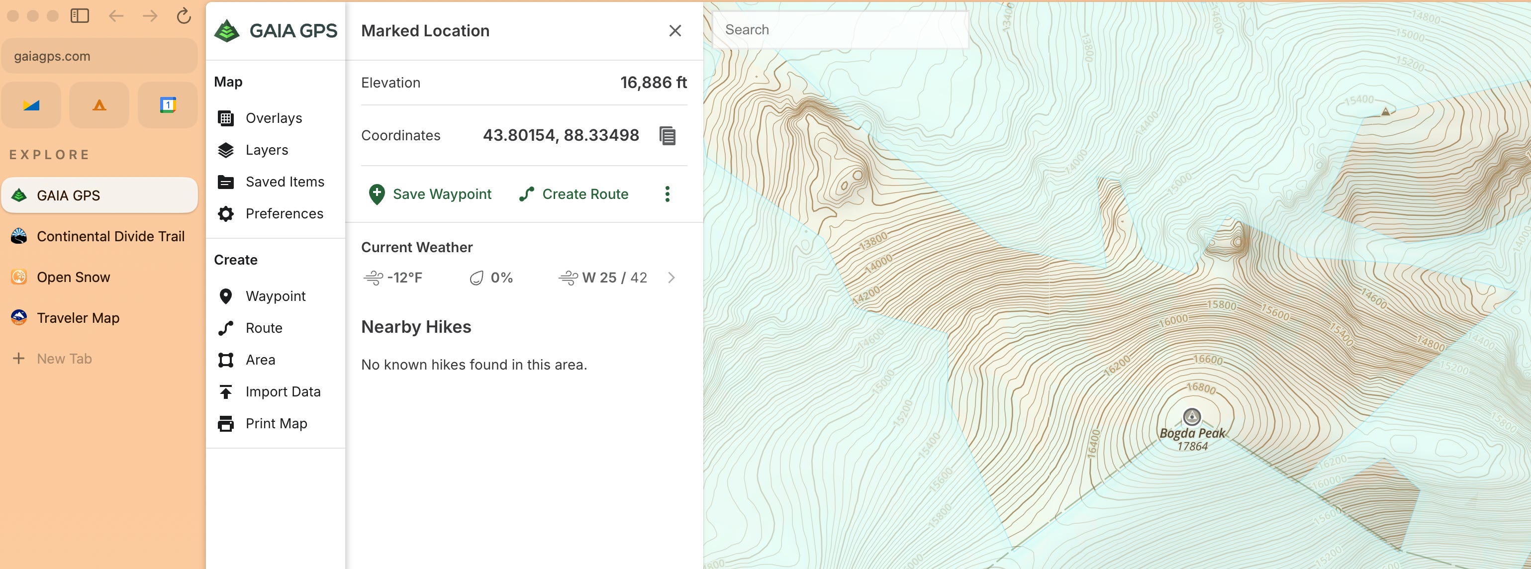Switch to the Continental Divide Trail tab
1531x569 pixels.
point(99,237)
